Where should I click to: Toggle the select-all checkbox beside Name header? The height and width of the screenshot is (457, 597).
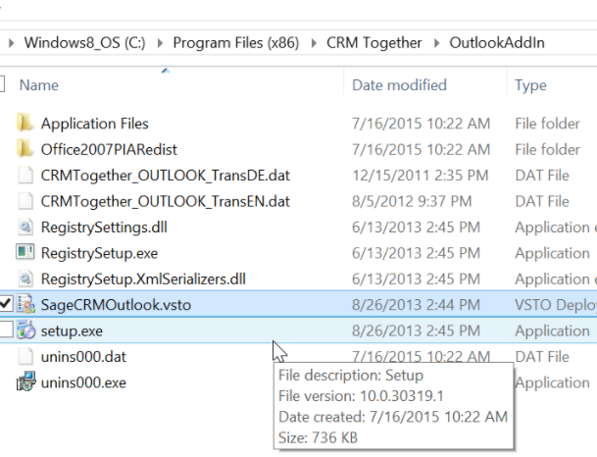point(2,83)
